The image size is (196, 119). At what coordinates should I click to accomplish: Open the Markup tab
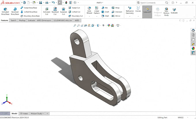(22, 20)
